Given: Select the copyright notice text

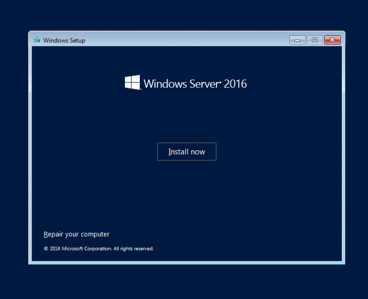Looking at the screenshot, I should pos(98,248).
